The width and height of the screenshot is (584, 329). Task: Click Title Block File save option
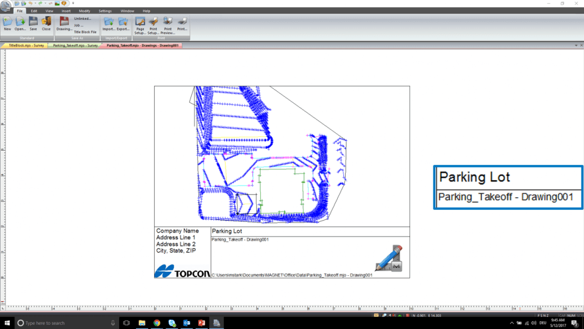pyautogui.click(x=85, y=32)
